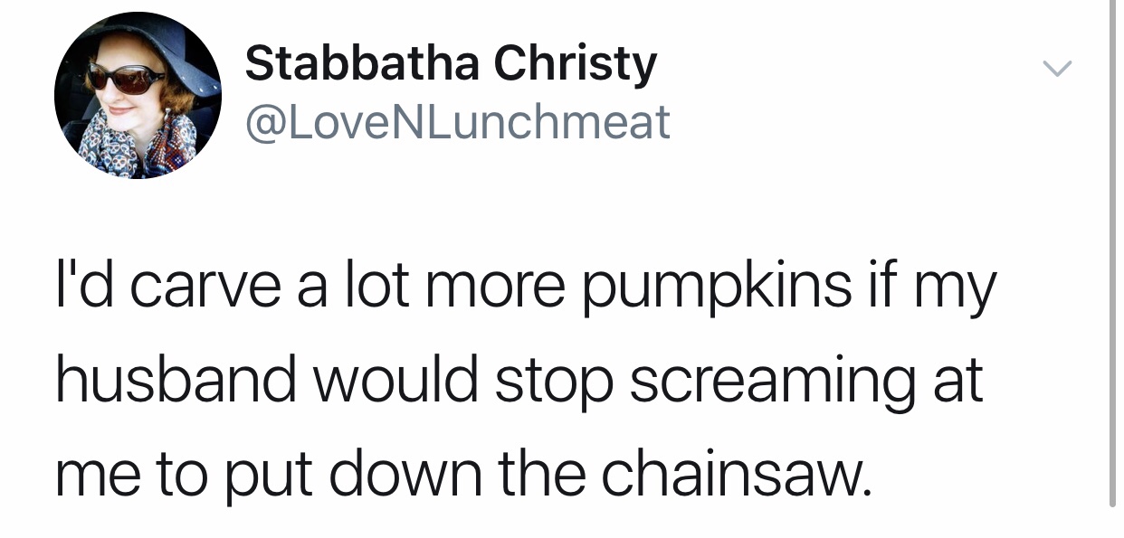This screenshot has width=1124, height=538.
Task: Click the word Stabbatha in the name
Action: point(362,65)
